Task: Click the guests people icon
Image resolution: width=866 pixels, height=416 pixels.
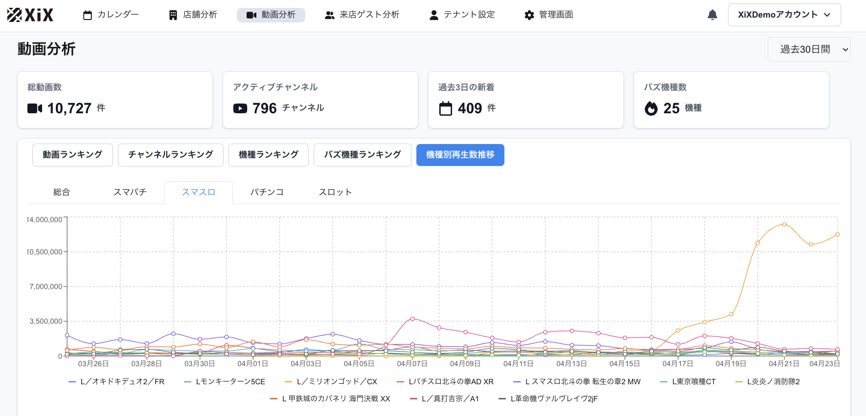Action: click(x=330, y=15)
